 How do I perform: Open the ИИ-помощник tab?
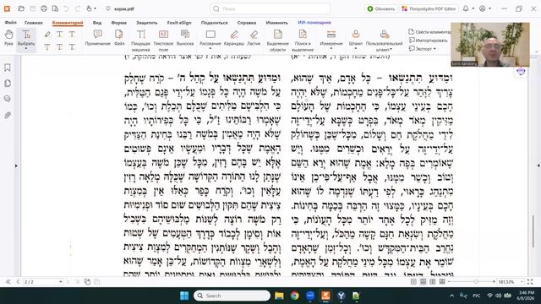(314, 23)
